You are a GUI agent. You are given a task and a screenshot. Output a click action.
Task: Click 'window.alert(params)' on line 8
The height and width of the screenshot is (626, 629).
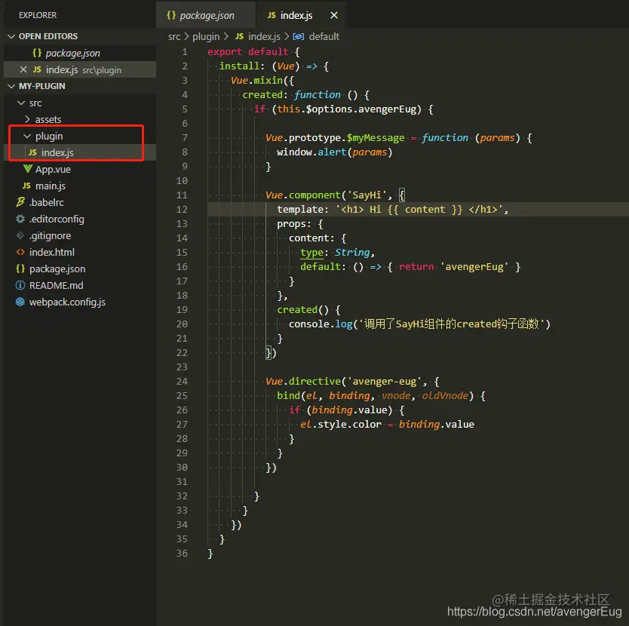(x=335, y=152)
